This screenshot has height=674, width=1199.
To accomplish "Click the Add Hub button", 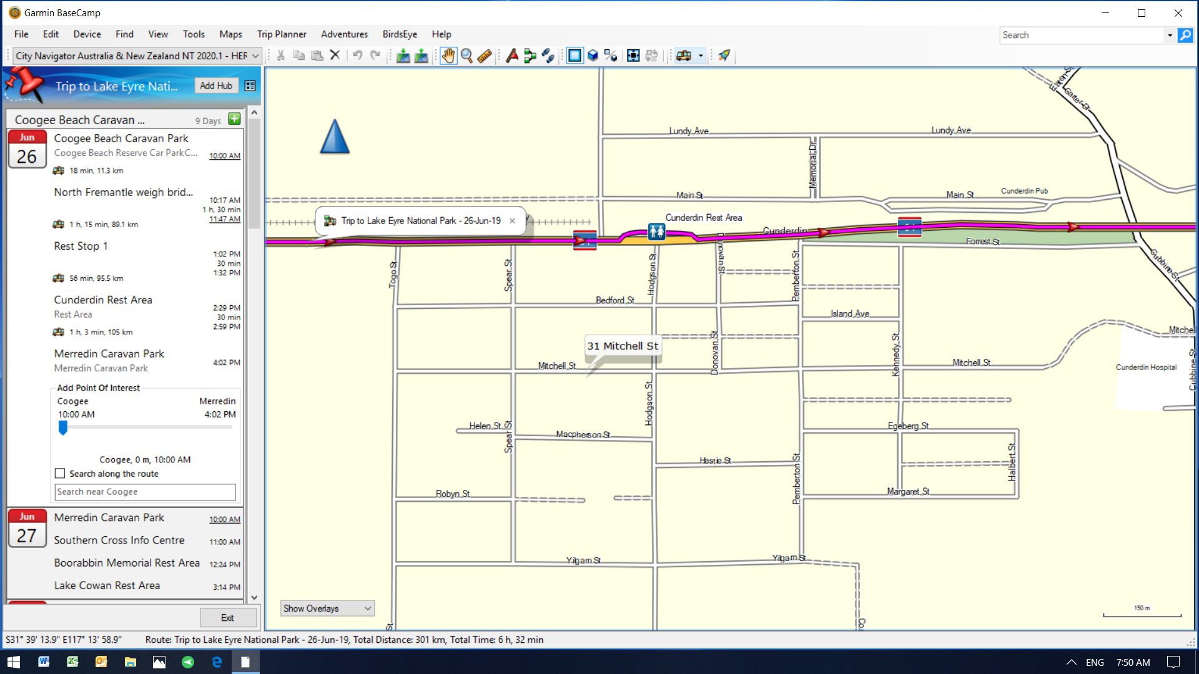I will coord(215,85).
